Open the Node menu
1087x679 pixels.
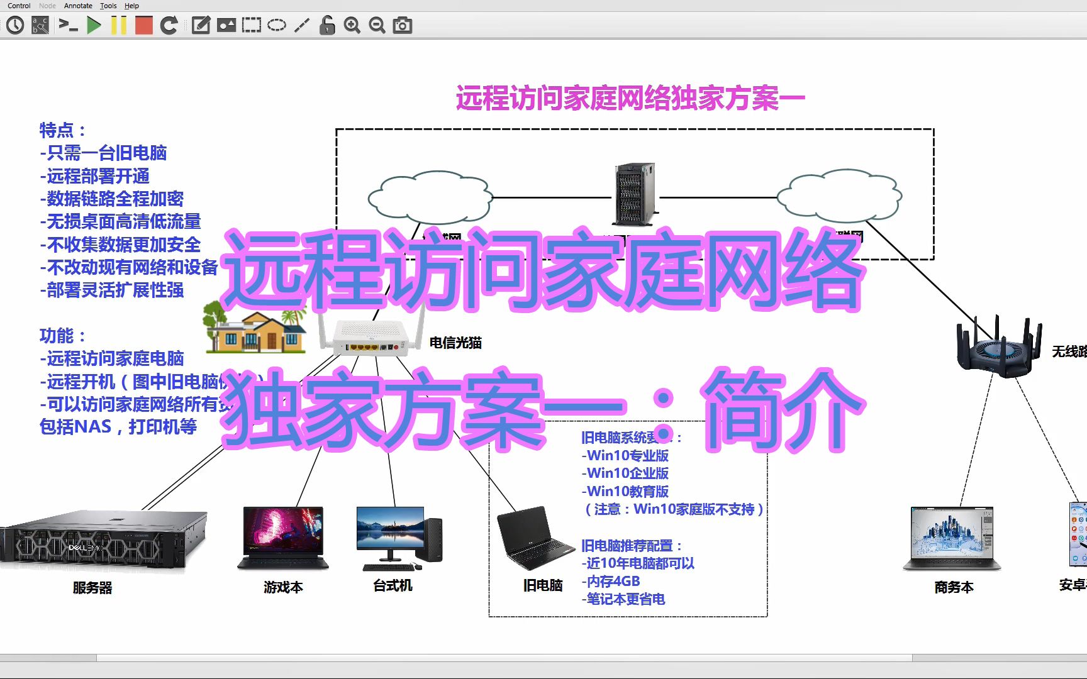[47, 6]
